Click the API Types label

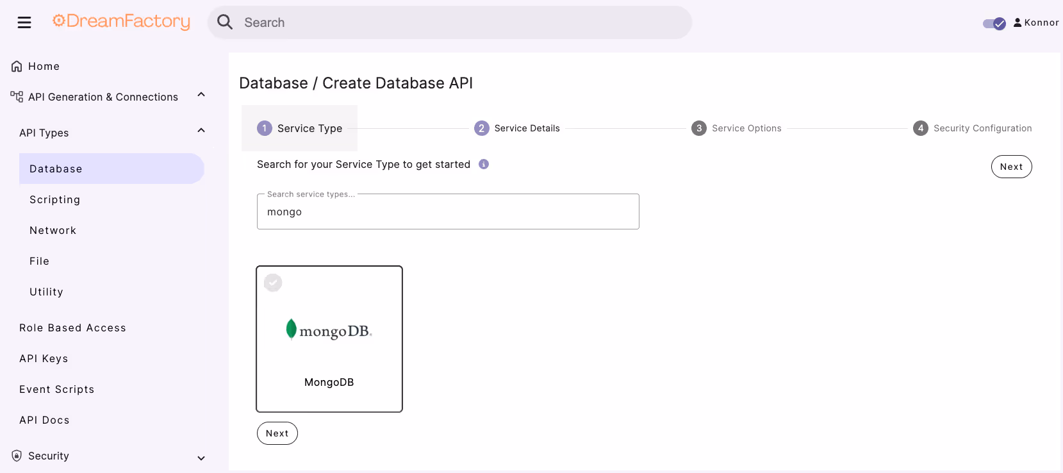coord(44,133)
